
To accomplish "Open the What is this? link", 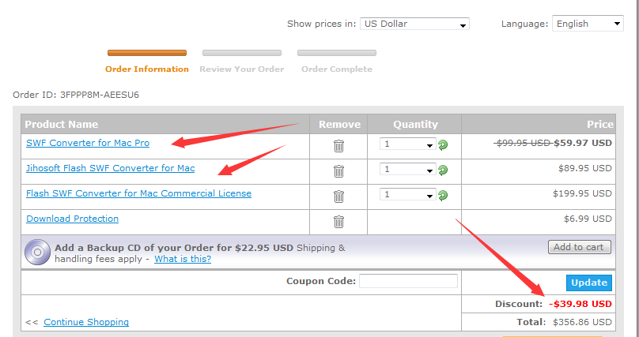I will [x=183, y=259].
